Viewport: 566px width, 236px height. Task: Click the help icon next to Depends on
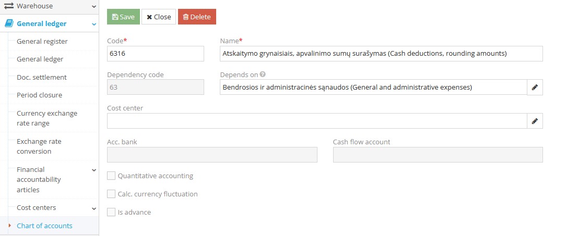[x=263, y=74]
